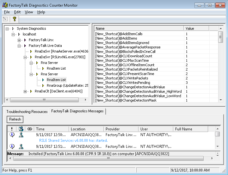Open the View menu
This screenshot has width=228, height=175.
pyautogui.click(x=29, y=12)
